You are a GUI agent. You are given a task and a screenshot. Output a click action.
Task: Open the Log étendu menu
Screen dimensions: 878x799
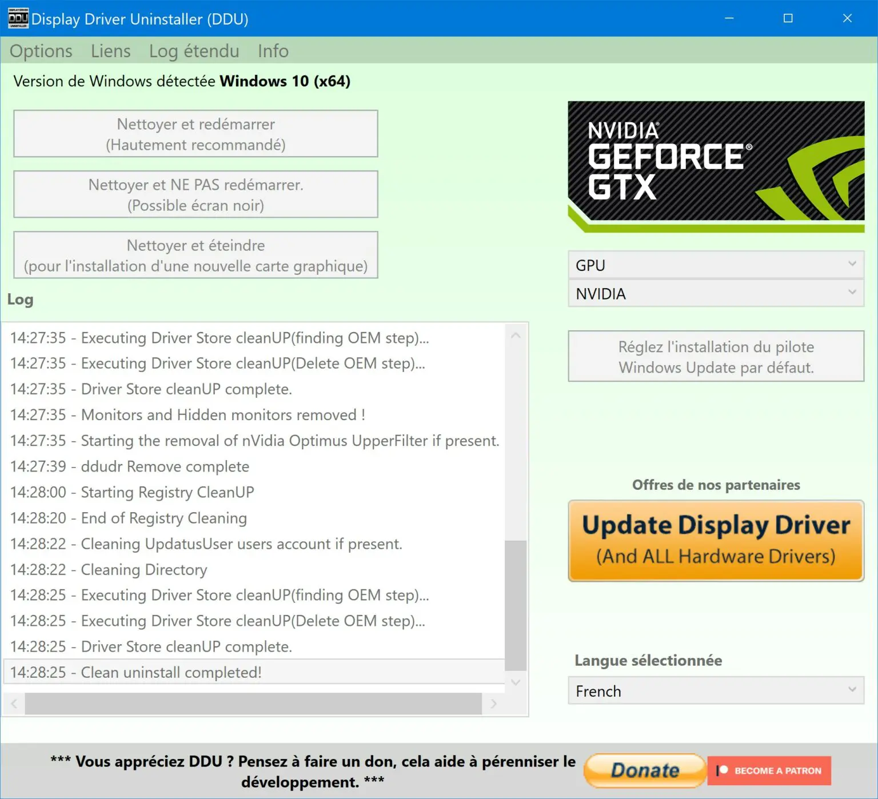coord(193,51)
